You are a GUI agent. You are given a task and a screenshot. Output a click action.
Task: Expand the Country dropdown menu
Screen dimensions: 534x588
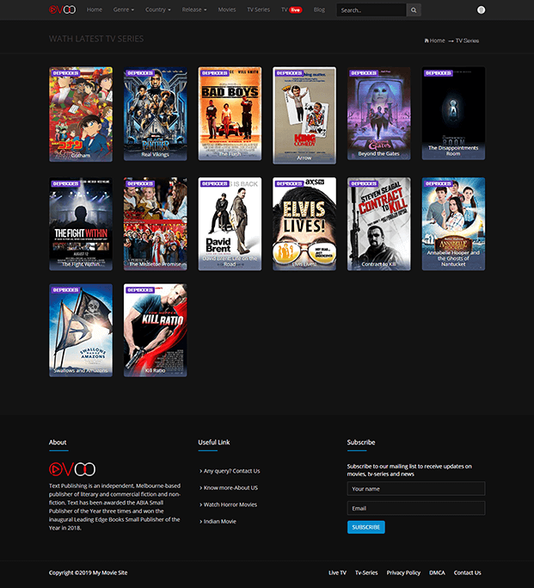coord(157,10)
